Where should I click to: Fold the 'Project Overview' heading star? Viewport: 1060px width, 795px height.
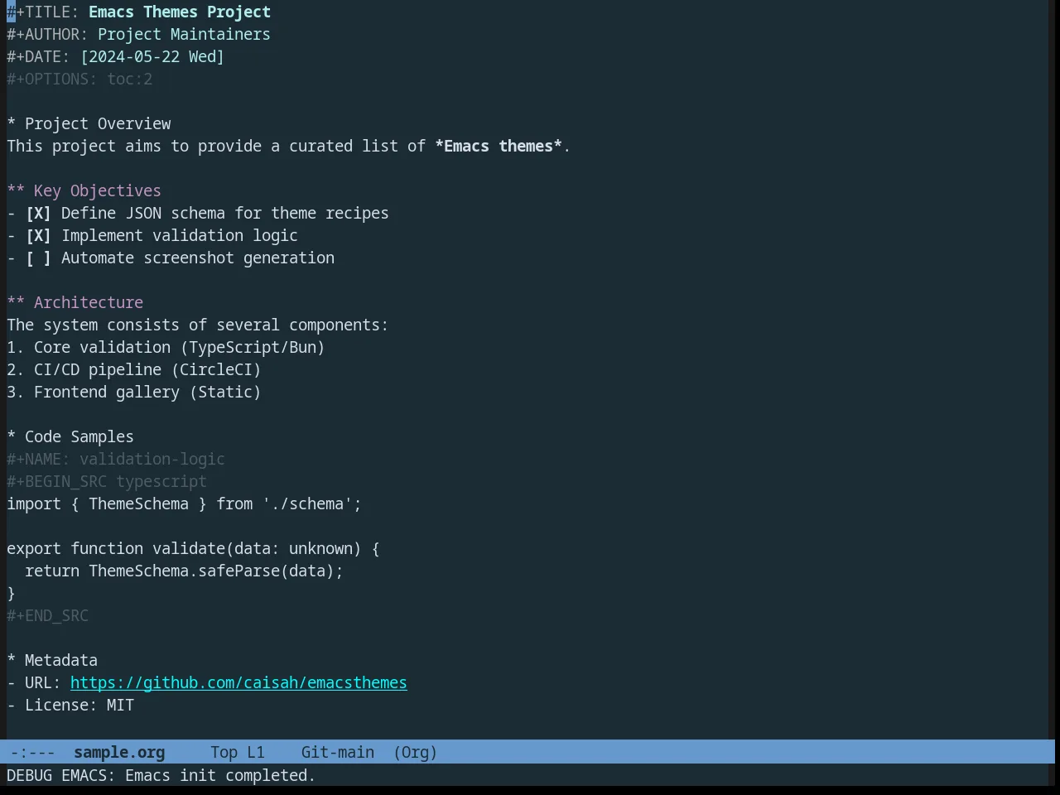point(12,123)
